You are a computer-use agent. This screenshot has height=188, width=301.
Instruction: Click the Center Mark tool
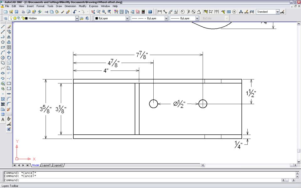tap(234, 12)
